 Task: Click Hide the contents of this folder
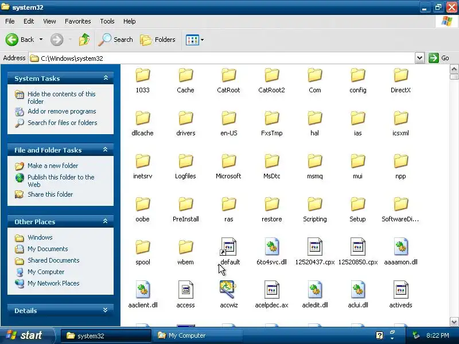[61, 97]
